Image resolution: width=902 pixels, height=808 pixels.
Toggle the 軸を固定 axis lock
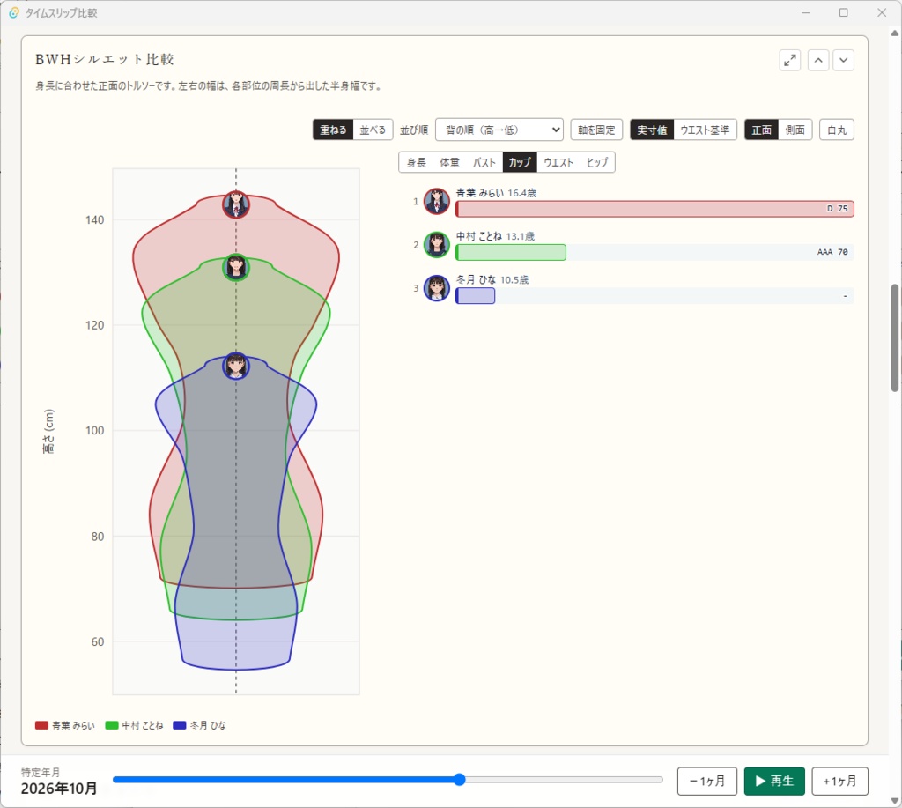click(x=596, y=130)
